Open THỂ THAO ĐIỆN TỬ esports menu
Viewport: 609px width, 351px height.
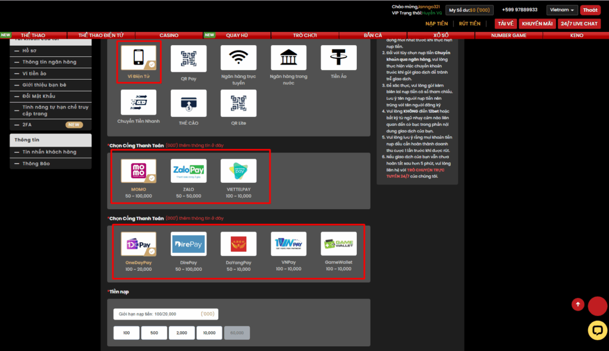[x=101, y=35]
